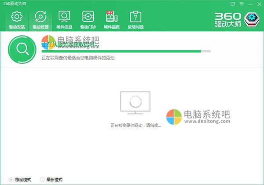The width and height of the screenshot is (264, 185).
Task: Click text 正在检测硬件驱动，请稍候...
Action: pyautogui.click(x=136, y=126)
